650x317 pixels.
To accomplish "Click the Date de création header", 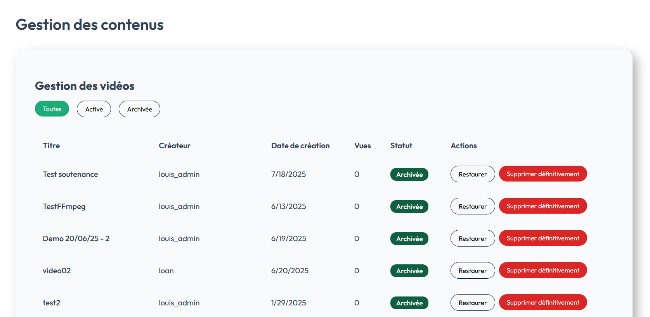I will click(300, 146).
